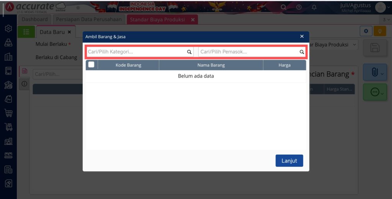Image resolution: width=392 pixels, height=199 pixels.
Task: Click the notification bell icon
Action: pos(314,7)
